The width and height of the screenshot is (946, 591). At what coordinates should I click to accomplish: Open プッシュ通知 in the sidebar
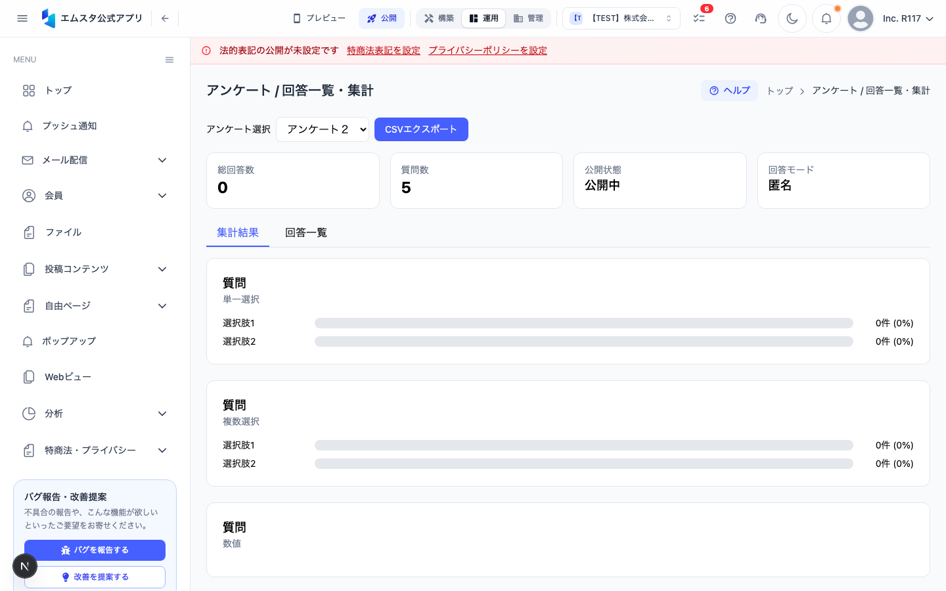(95, 126)
